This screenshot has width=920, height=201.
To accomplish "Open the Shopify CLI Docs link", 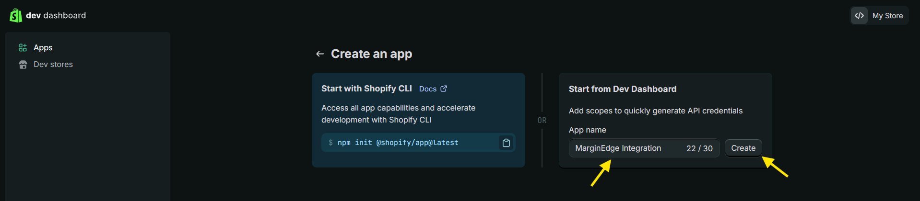I will (428, 89).
